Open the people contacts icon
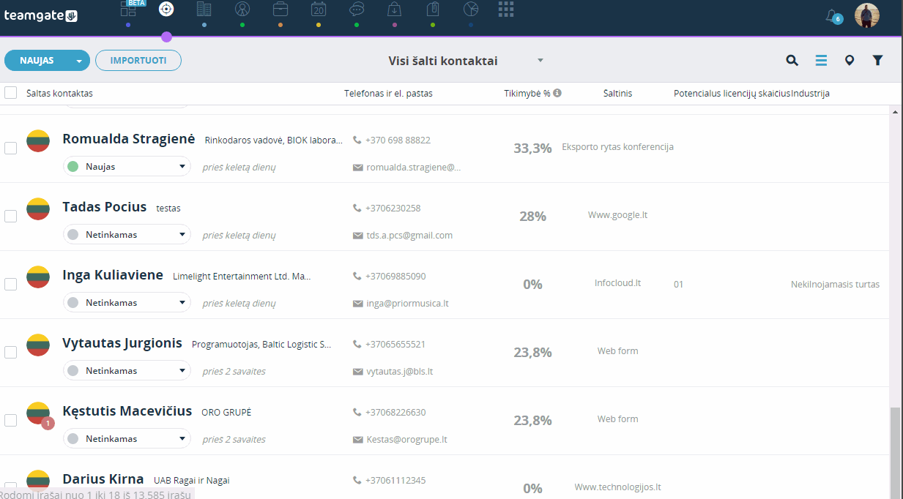Viewport: 903px width, 499px height. click(x=242, y=10)
